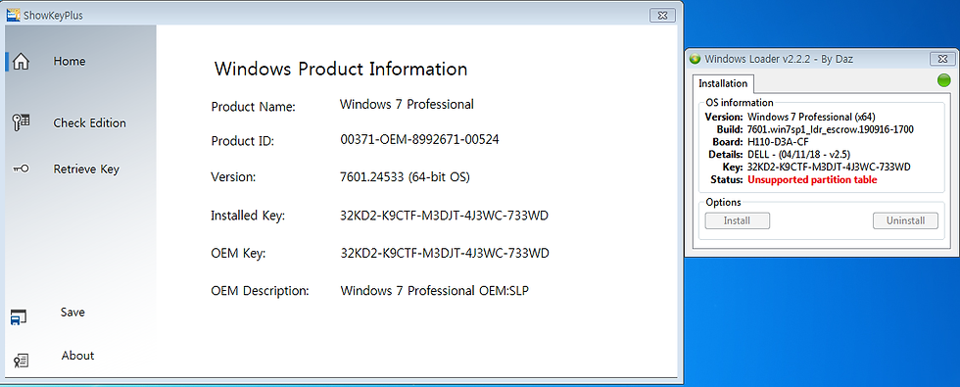Open the Home menu item

click(x=70, y=61)
